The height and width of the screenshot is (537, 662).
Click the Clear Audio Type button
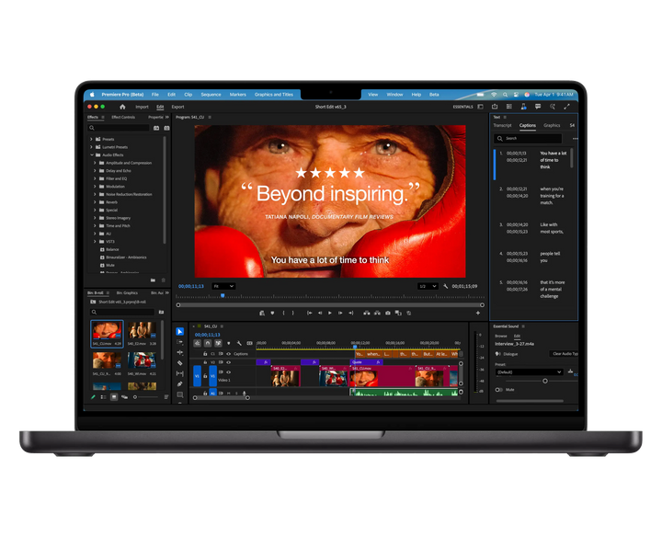pos(563,353)
